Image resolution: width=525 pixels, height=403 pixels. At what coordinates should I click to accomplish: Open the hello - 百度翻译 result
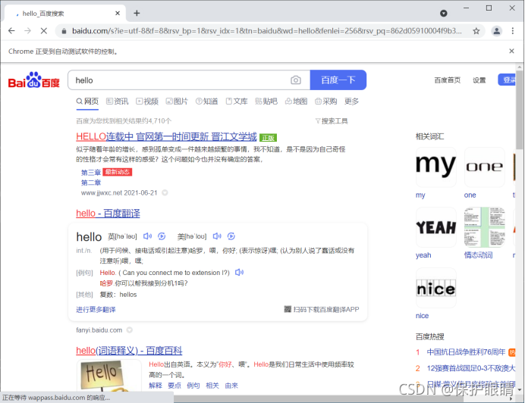point(108,214)
